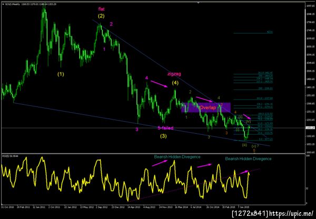Click the '12 Jun 2011' date on the time axis

tap(39, 207)
